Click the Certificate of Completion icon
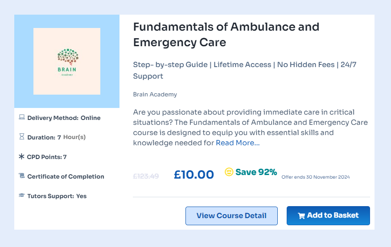 (x=22, y=176)
